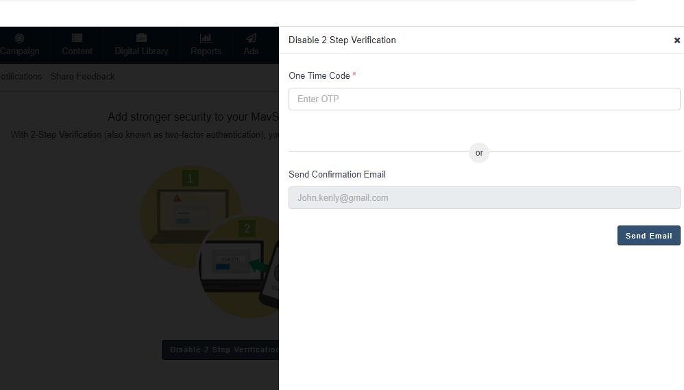684x390 pixels.
Task: Click the "Add stronger security" heading text
Action: (192, 117)
